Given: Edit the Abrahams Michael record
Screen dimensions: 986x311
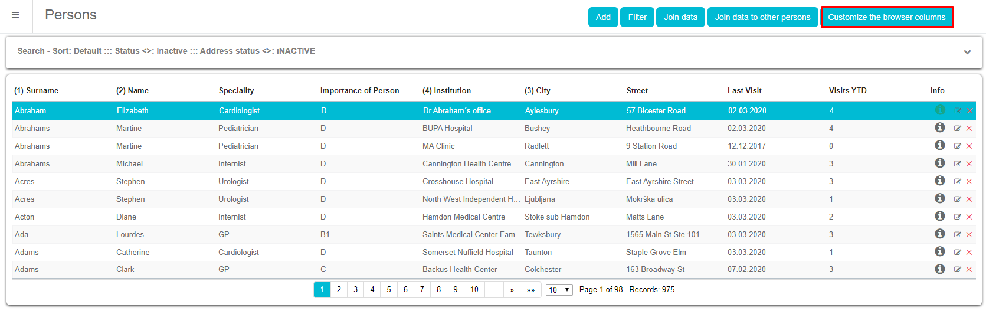Looking at the screenshot, I should point(957,164).
